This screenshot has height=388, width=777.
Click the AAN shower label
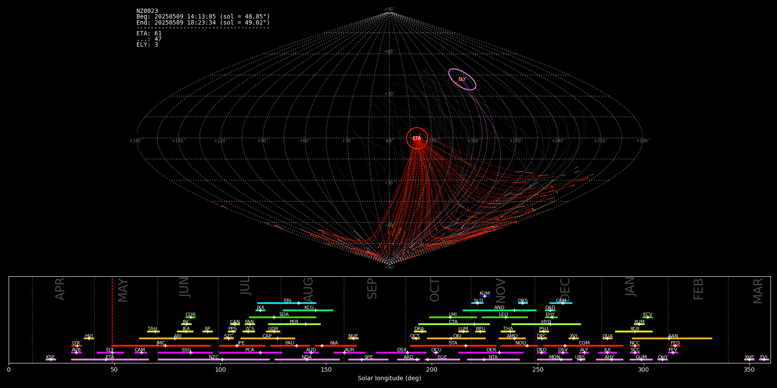(x=673, y=336)
